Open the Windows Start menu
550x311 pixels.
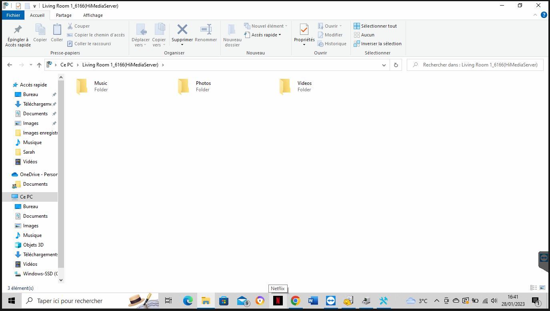(11, 301)
